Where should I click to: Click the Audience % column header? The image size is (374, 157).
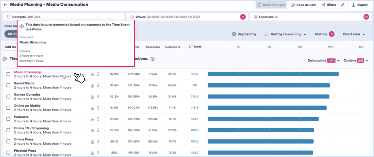[x=173, y=47]
